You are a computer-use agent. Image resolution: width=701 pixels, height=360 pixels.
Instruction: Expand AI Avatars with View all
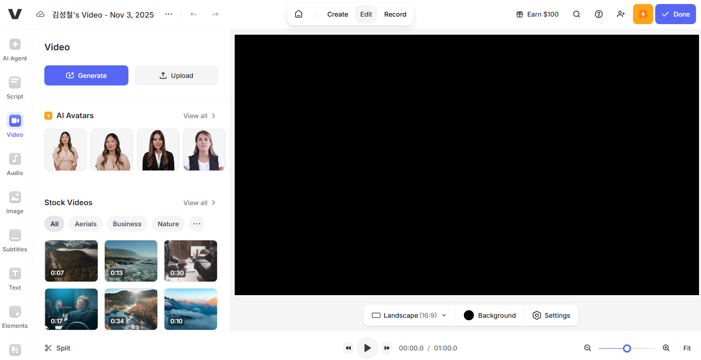pos(199,116)
